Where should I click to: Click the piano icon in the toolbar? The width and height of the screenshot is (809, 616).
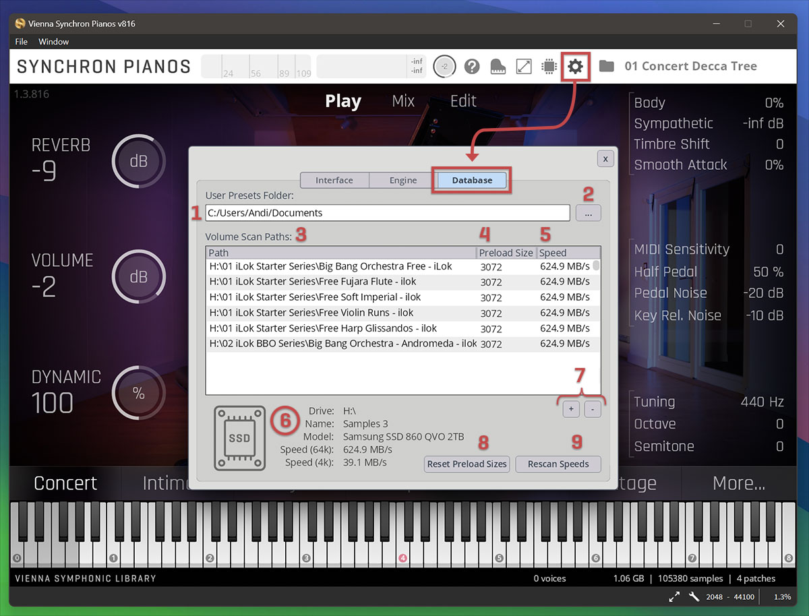pos(498,66)
